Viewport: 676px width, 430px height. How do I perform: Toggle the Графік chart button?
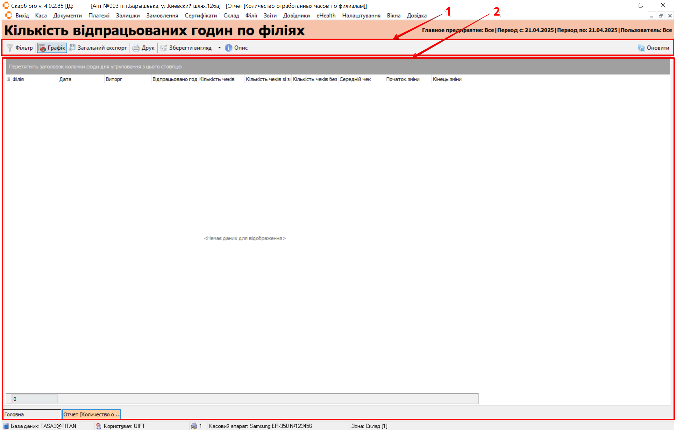(52, 48)
